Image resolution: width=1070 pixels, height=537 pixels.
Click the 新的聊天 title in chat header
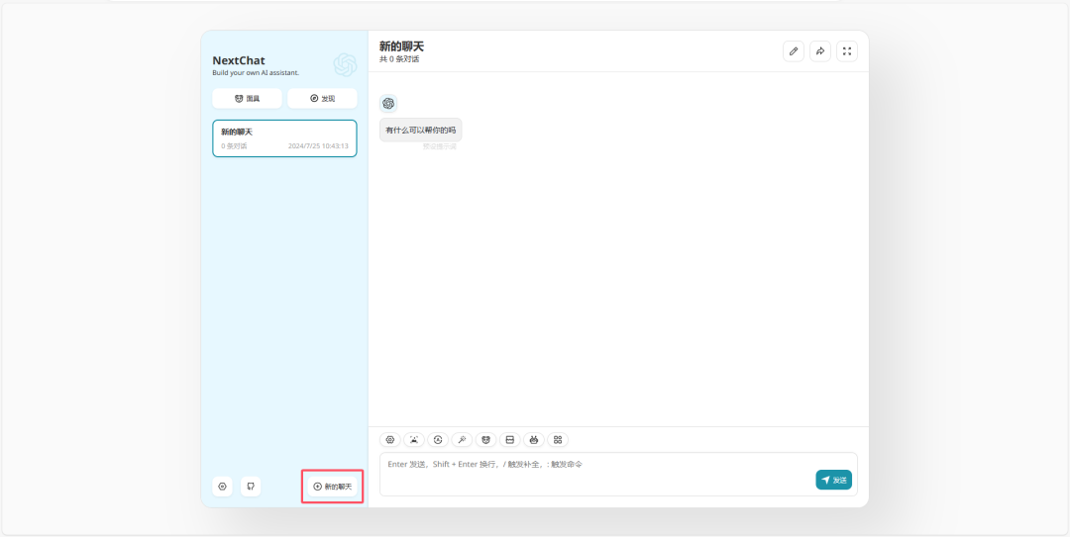tap(402, 46)
